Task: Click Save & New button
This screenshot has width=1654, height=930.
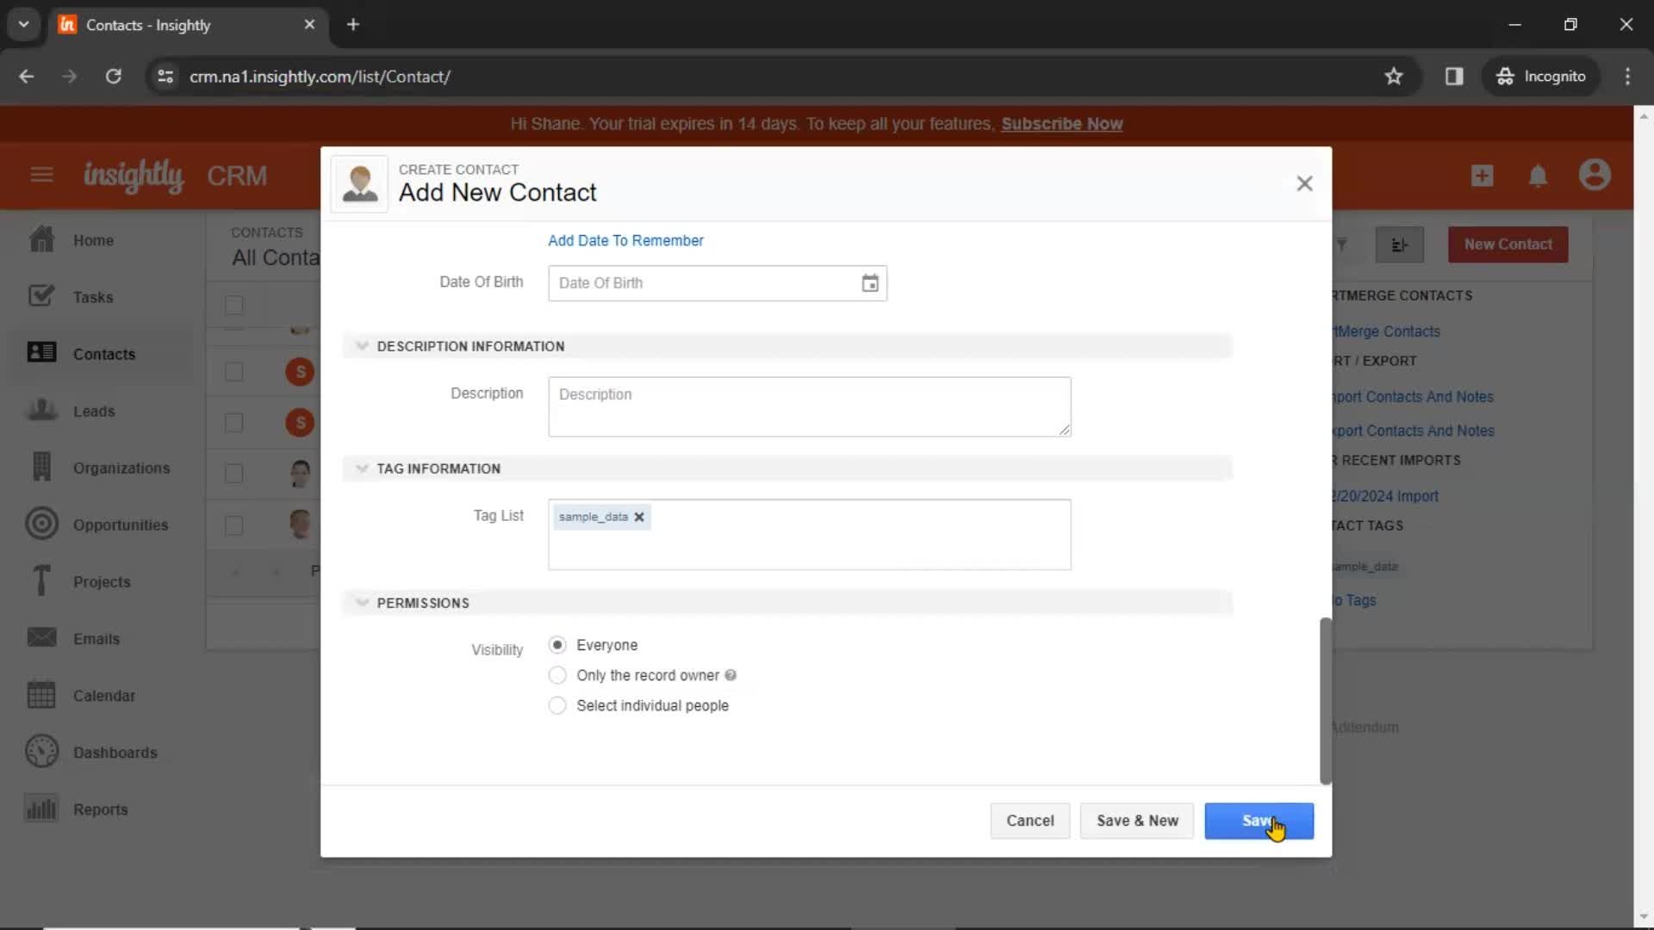Action: (x=1137, y=820)
